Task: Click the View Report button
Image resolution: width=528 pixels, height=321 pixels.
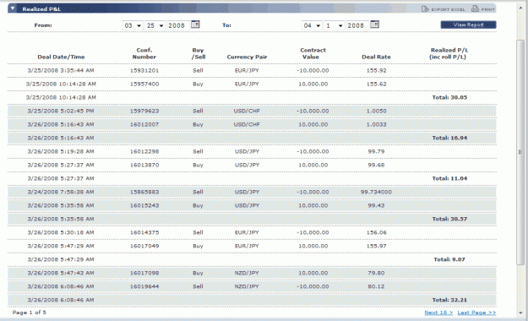Action: tap(468, 24)
